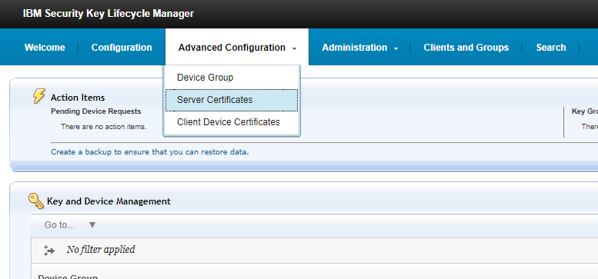The width and height of the screenshot is (598, 279).
Task: Collapse the Advanced Configuration dropdown arrow
Action: (x=294, y=48)
